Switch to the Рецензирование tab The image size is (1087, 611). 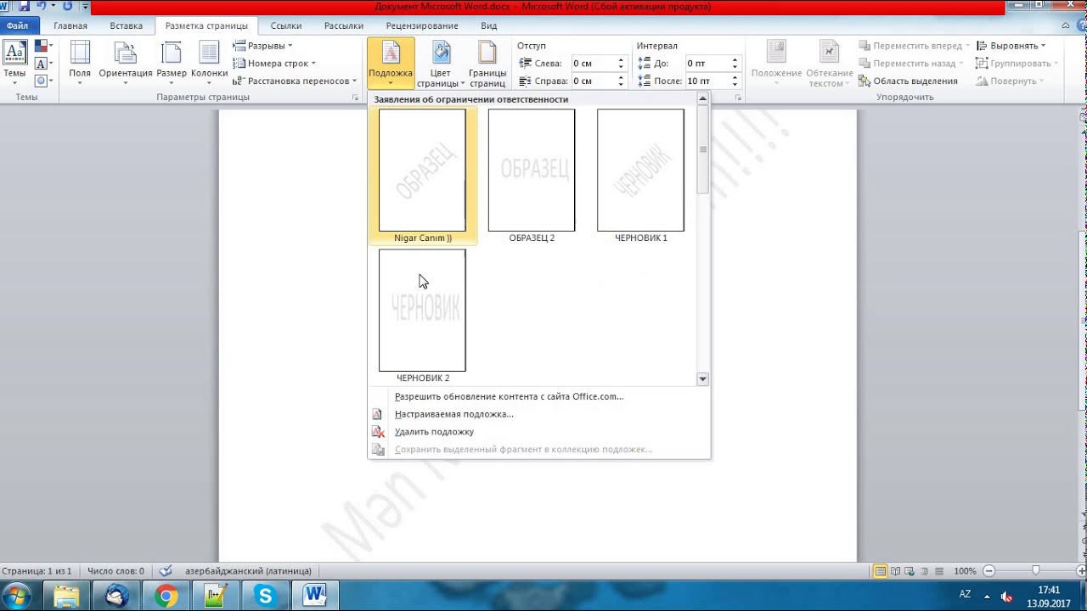point(422,25)
